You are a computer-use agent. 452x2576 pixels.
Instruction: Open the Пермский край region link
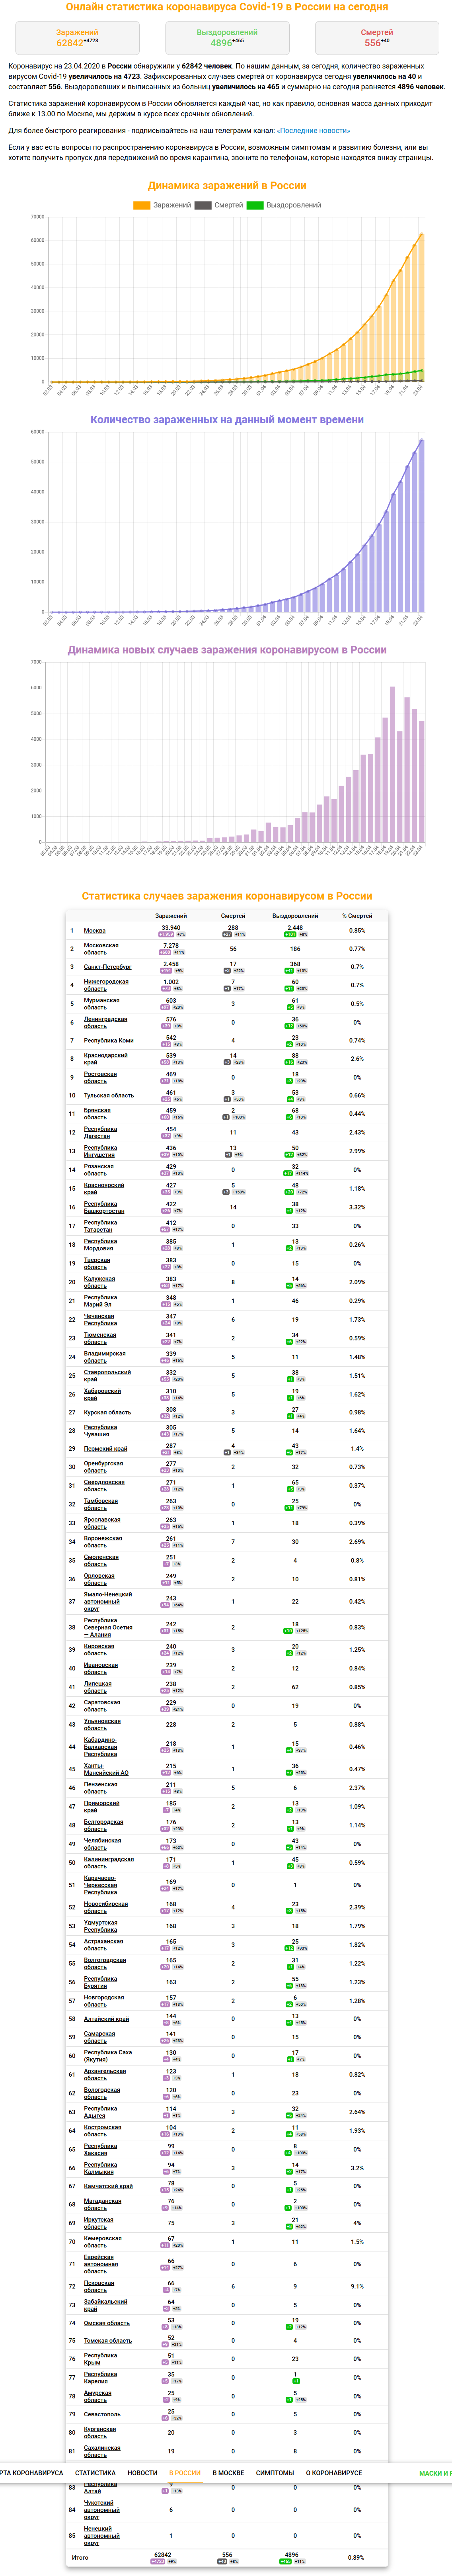pos(105,1448)
